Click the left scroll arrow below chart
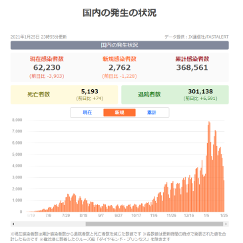The height and width of the screenshot is (243, 243). (13, 224)
